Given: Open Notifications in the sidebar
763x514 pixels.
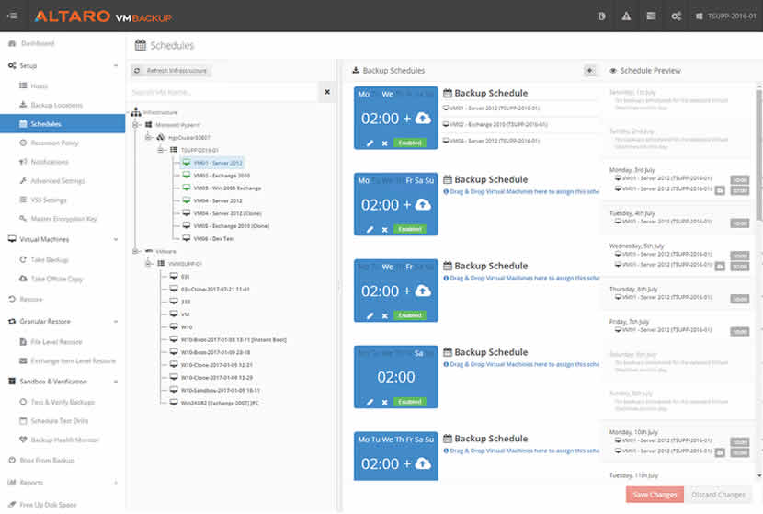Looking at the screenshot, I should click(50, 162).
